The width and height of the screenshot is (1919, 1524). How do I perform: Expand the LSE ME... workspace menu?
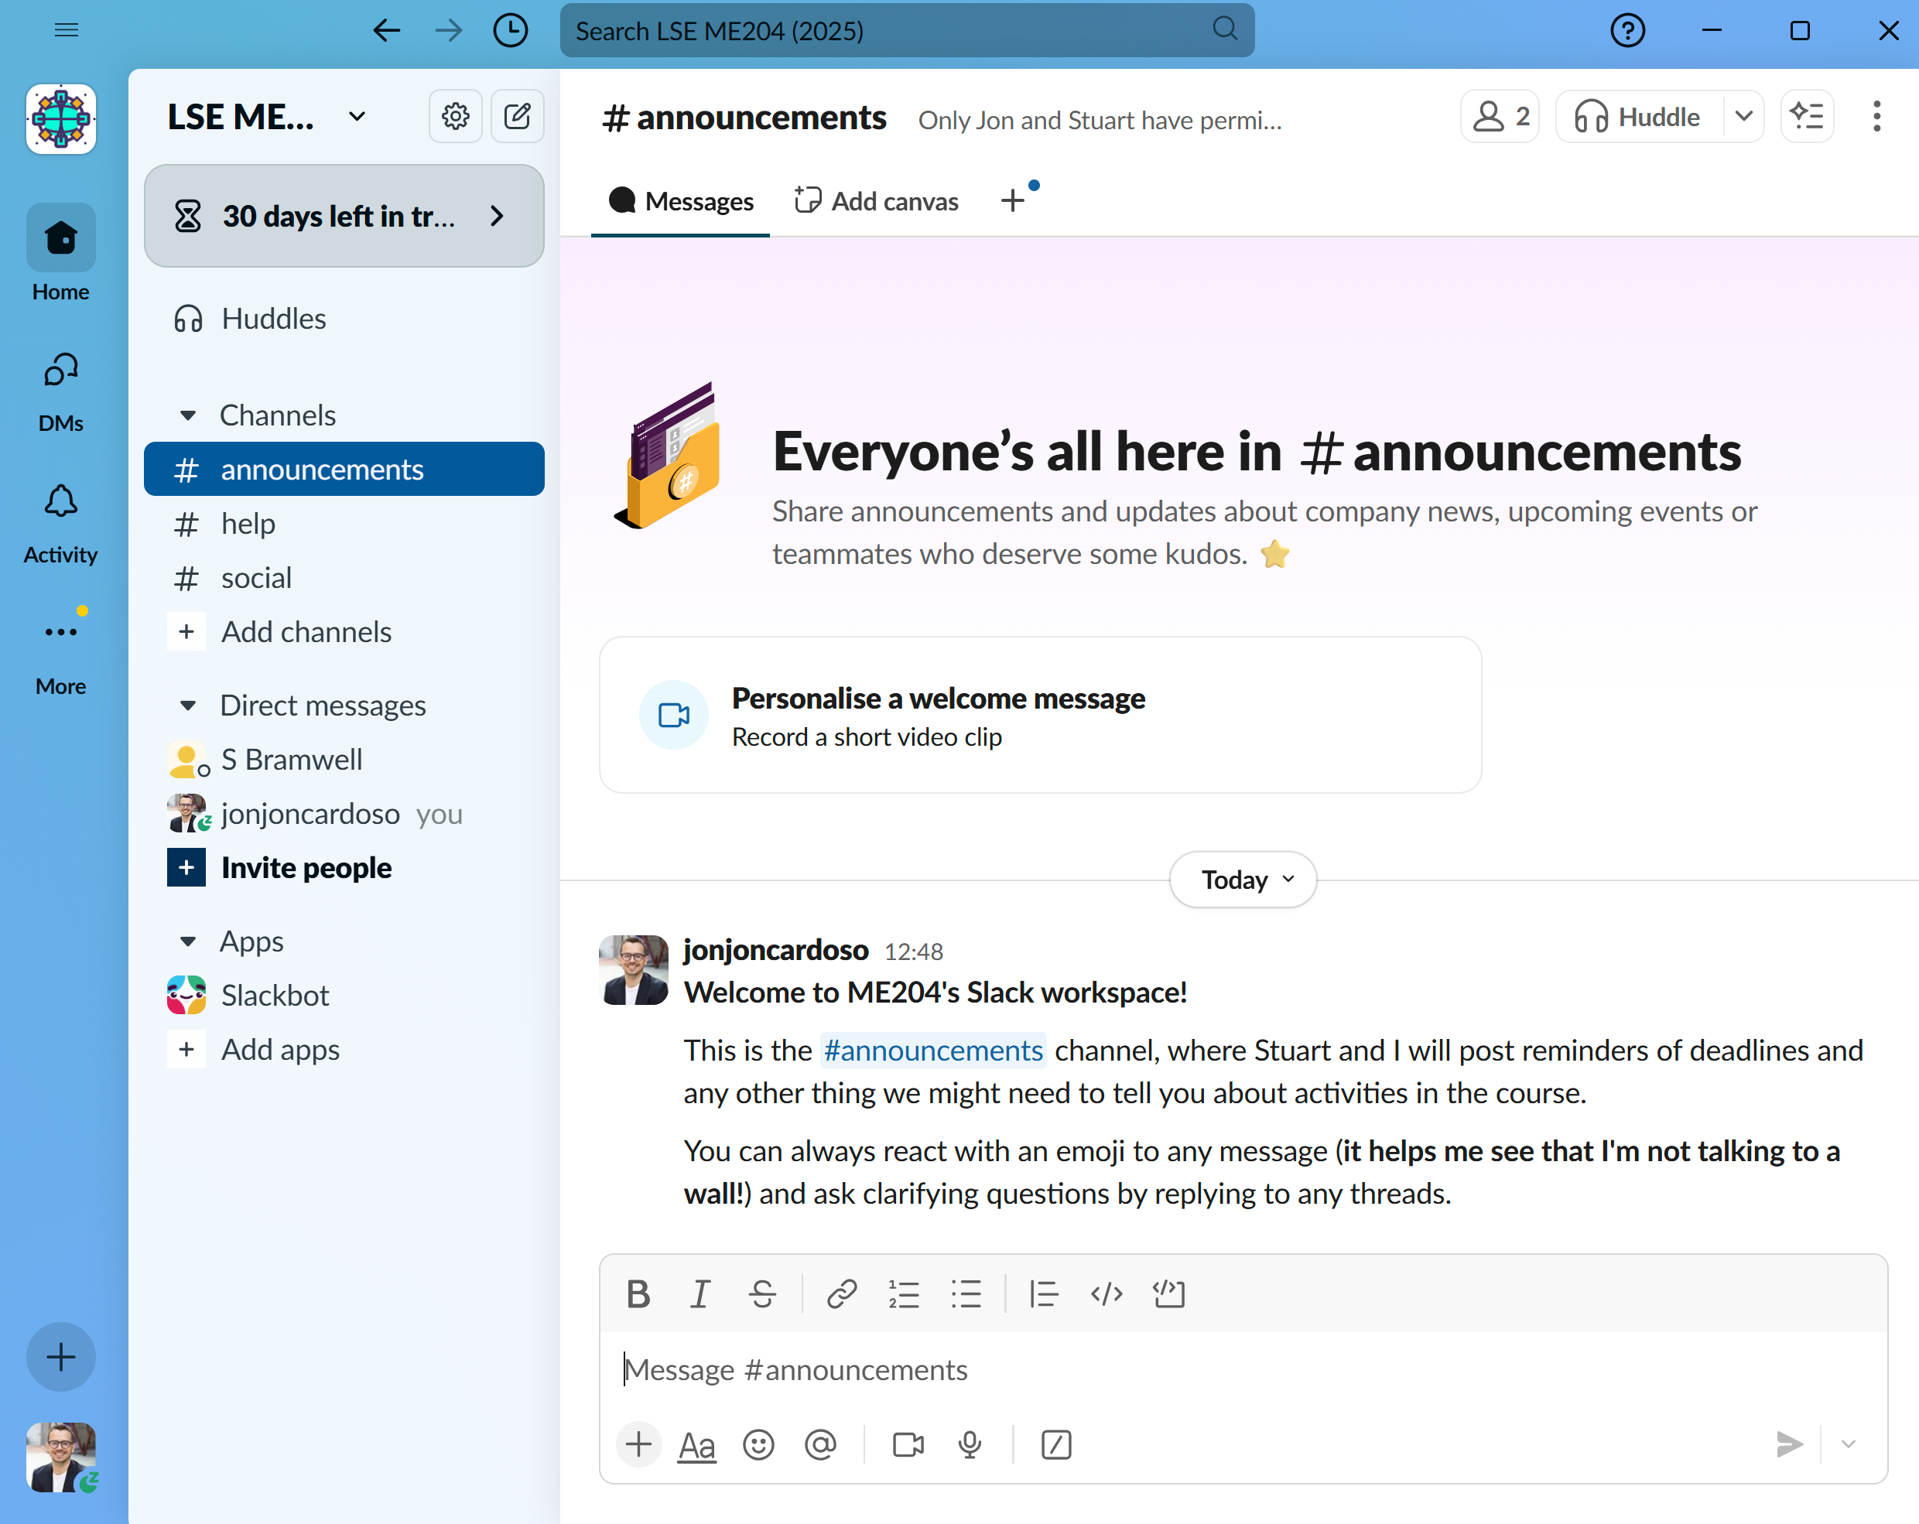267,117
